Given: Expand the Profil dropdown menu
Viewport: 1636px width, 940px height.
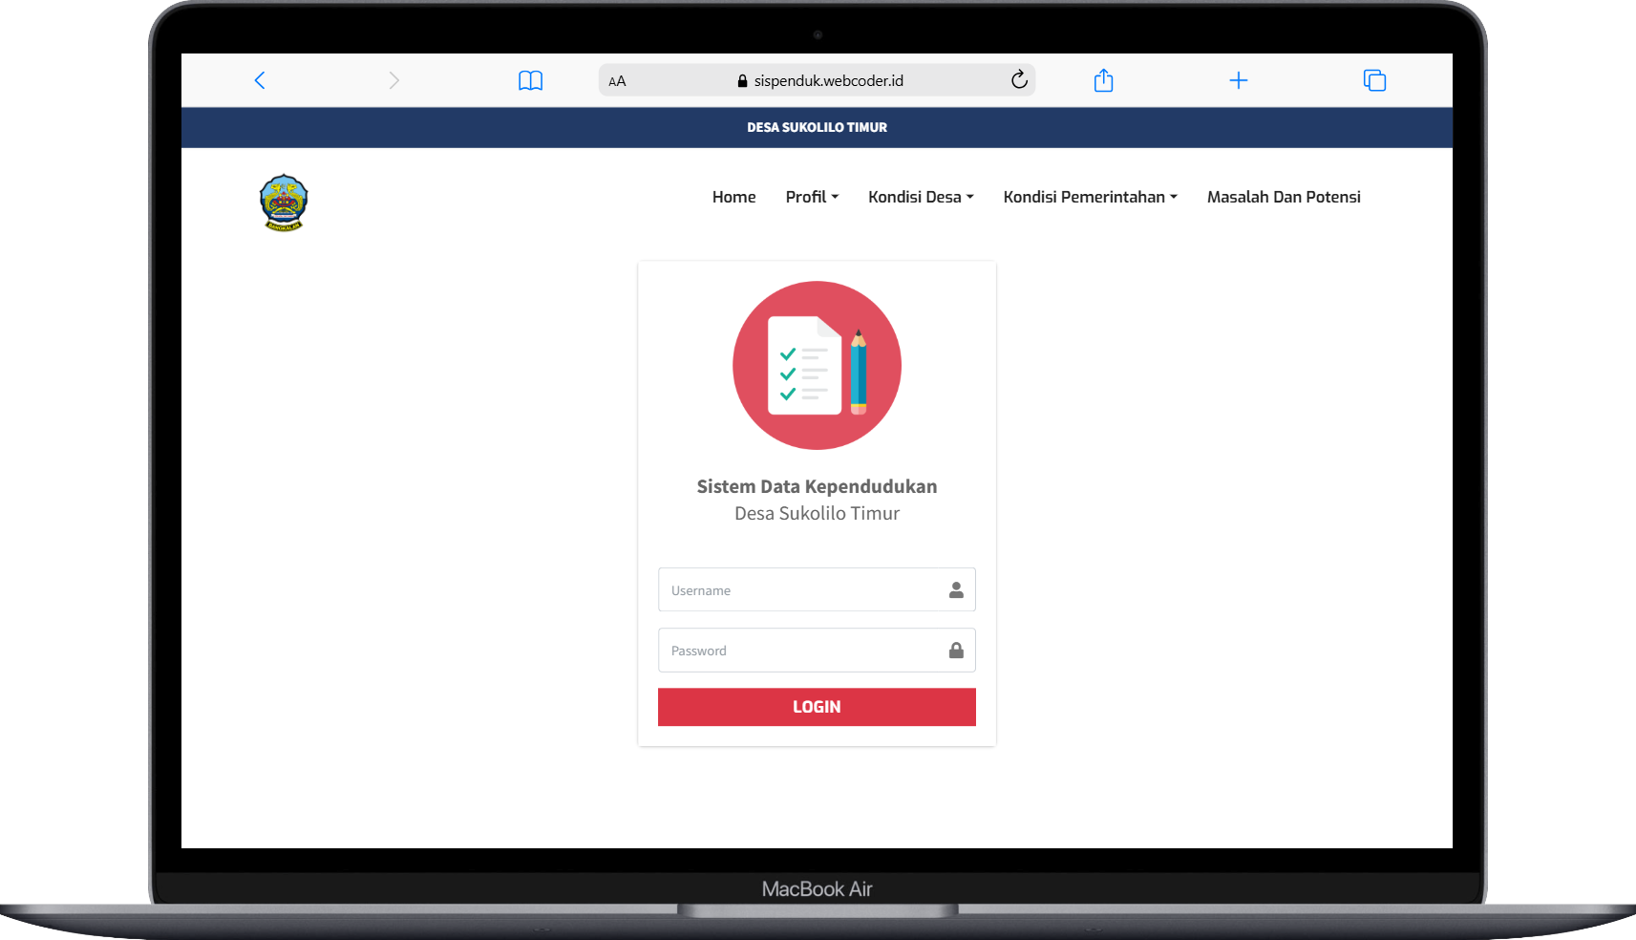Looking at the screenshot, I should [812, 197].
